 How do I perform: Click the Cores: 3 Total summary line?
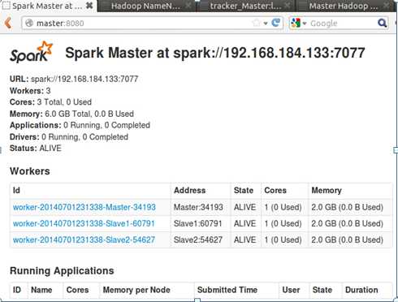click(50, 102)
